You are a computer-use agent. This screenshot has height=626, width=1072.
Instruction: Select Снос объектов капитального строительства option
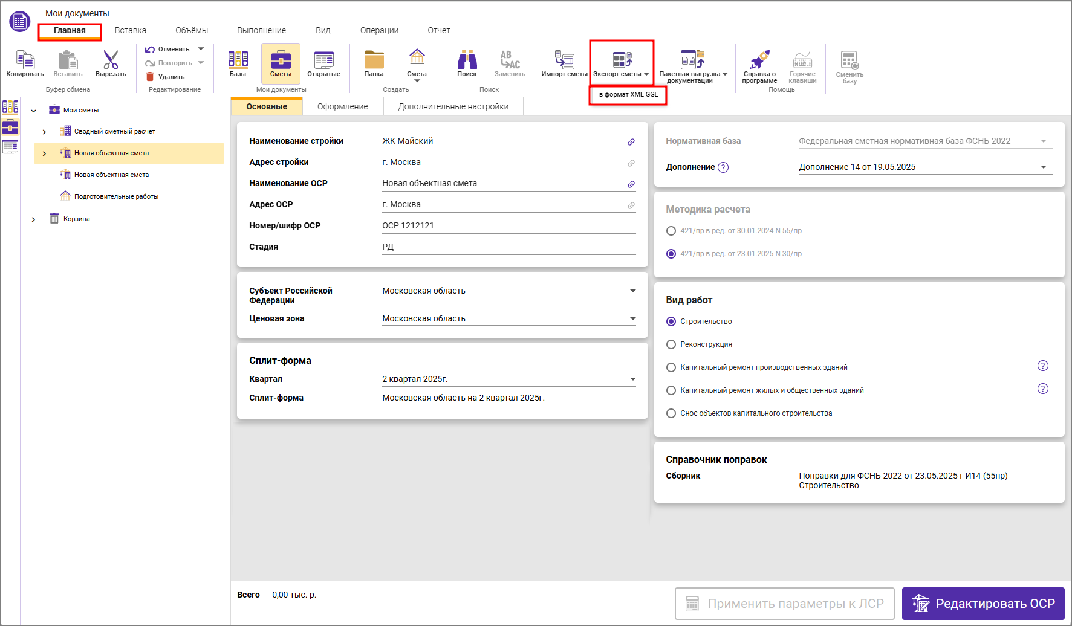[x=671, y=413]
